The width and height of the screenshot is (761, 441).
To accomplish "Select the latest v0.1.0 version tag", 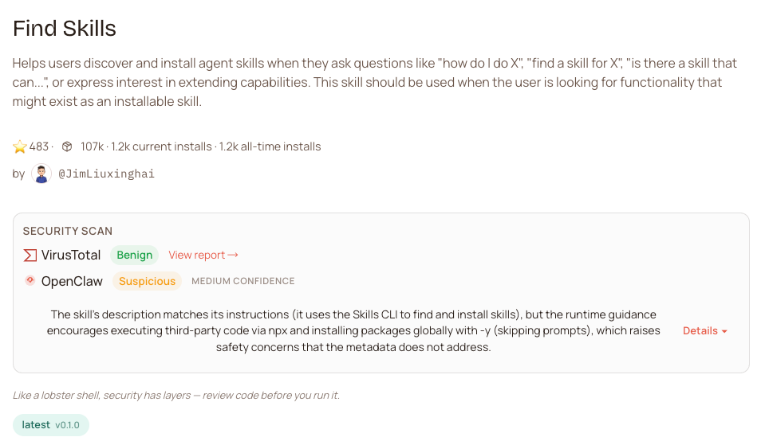I will 51,425.
